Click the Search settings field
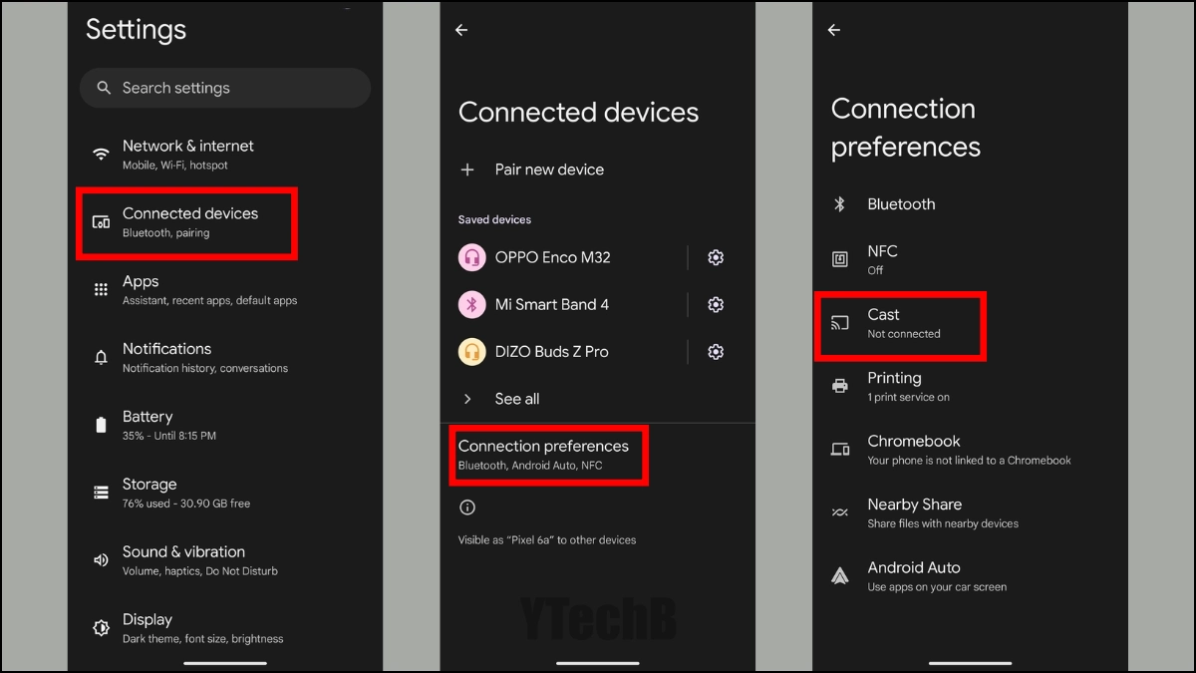The height and width of the screenshot is (673, 1196). pyautogui.click(x=225, y=88)
